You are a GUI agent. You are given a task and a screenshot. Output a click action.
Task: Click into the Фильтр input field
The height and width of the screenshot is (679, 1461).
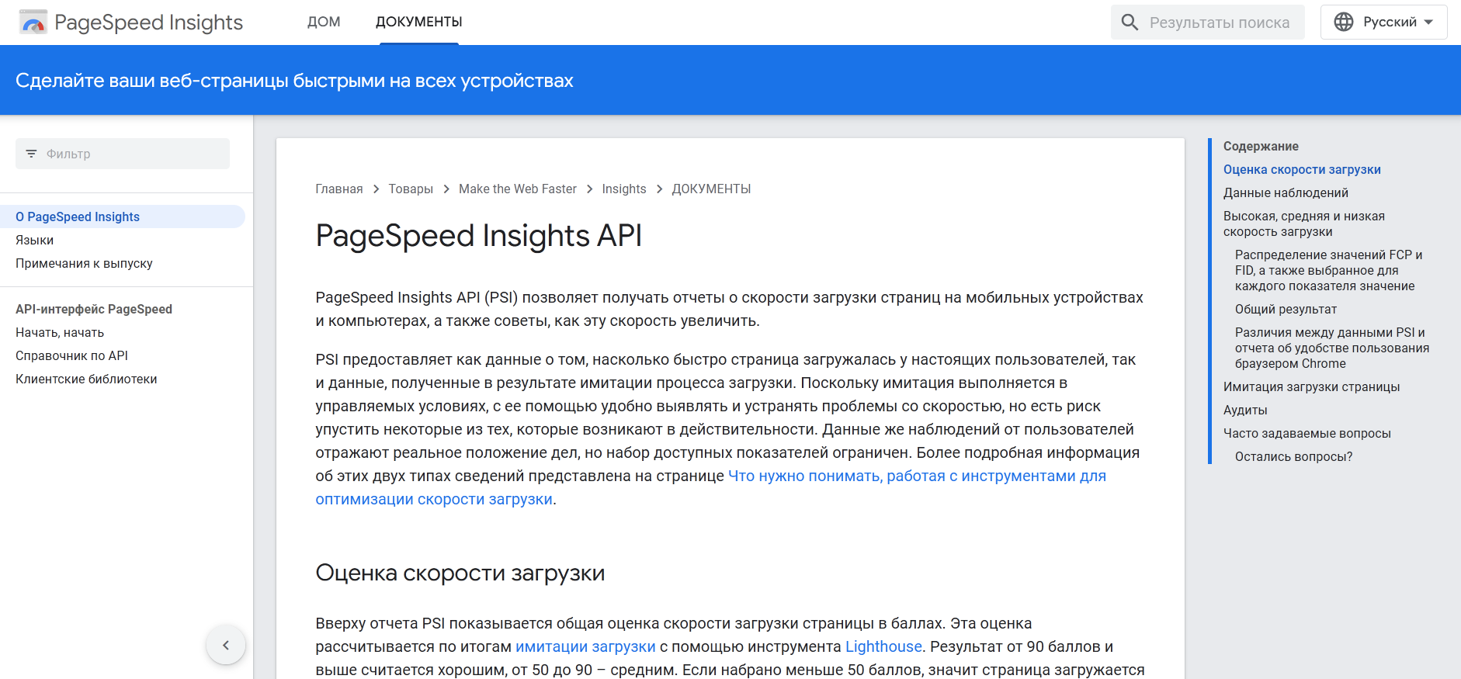click(132, 154)
